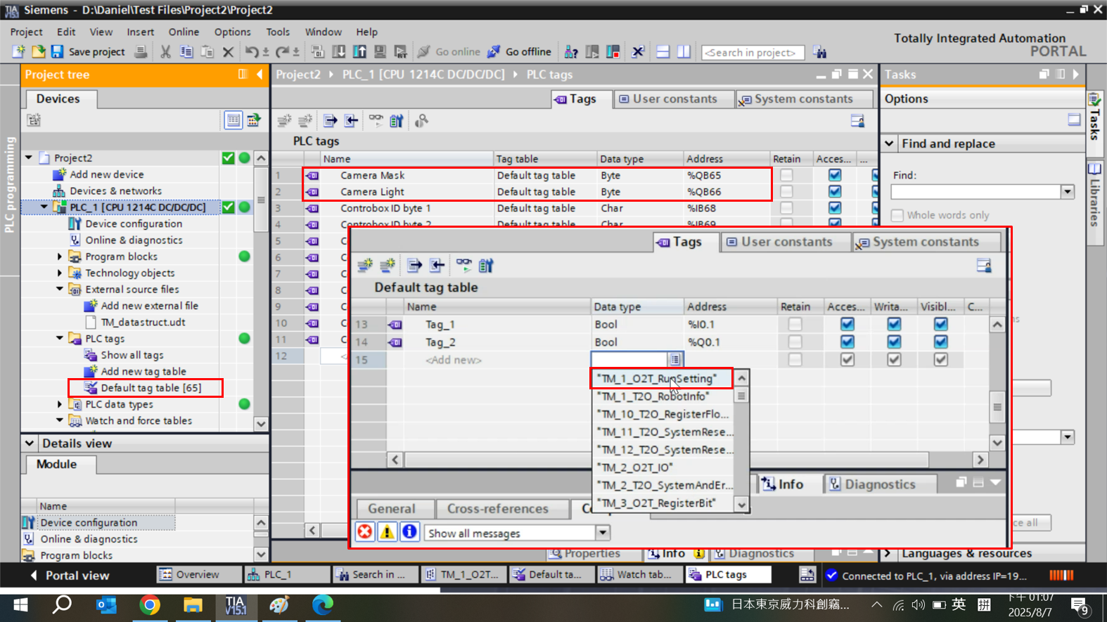Click the Go offline button

(x=520, y=51)
